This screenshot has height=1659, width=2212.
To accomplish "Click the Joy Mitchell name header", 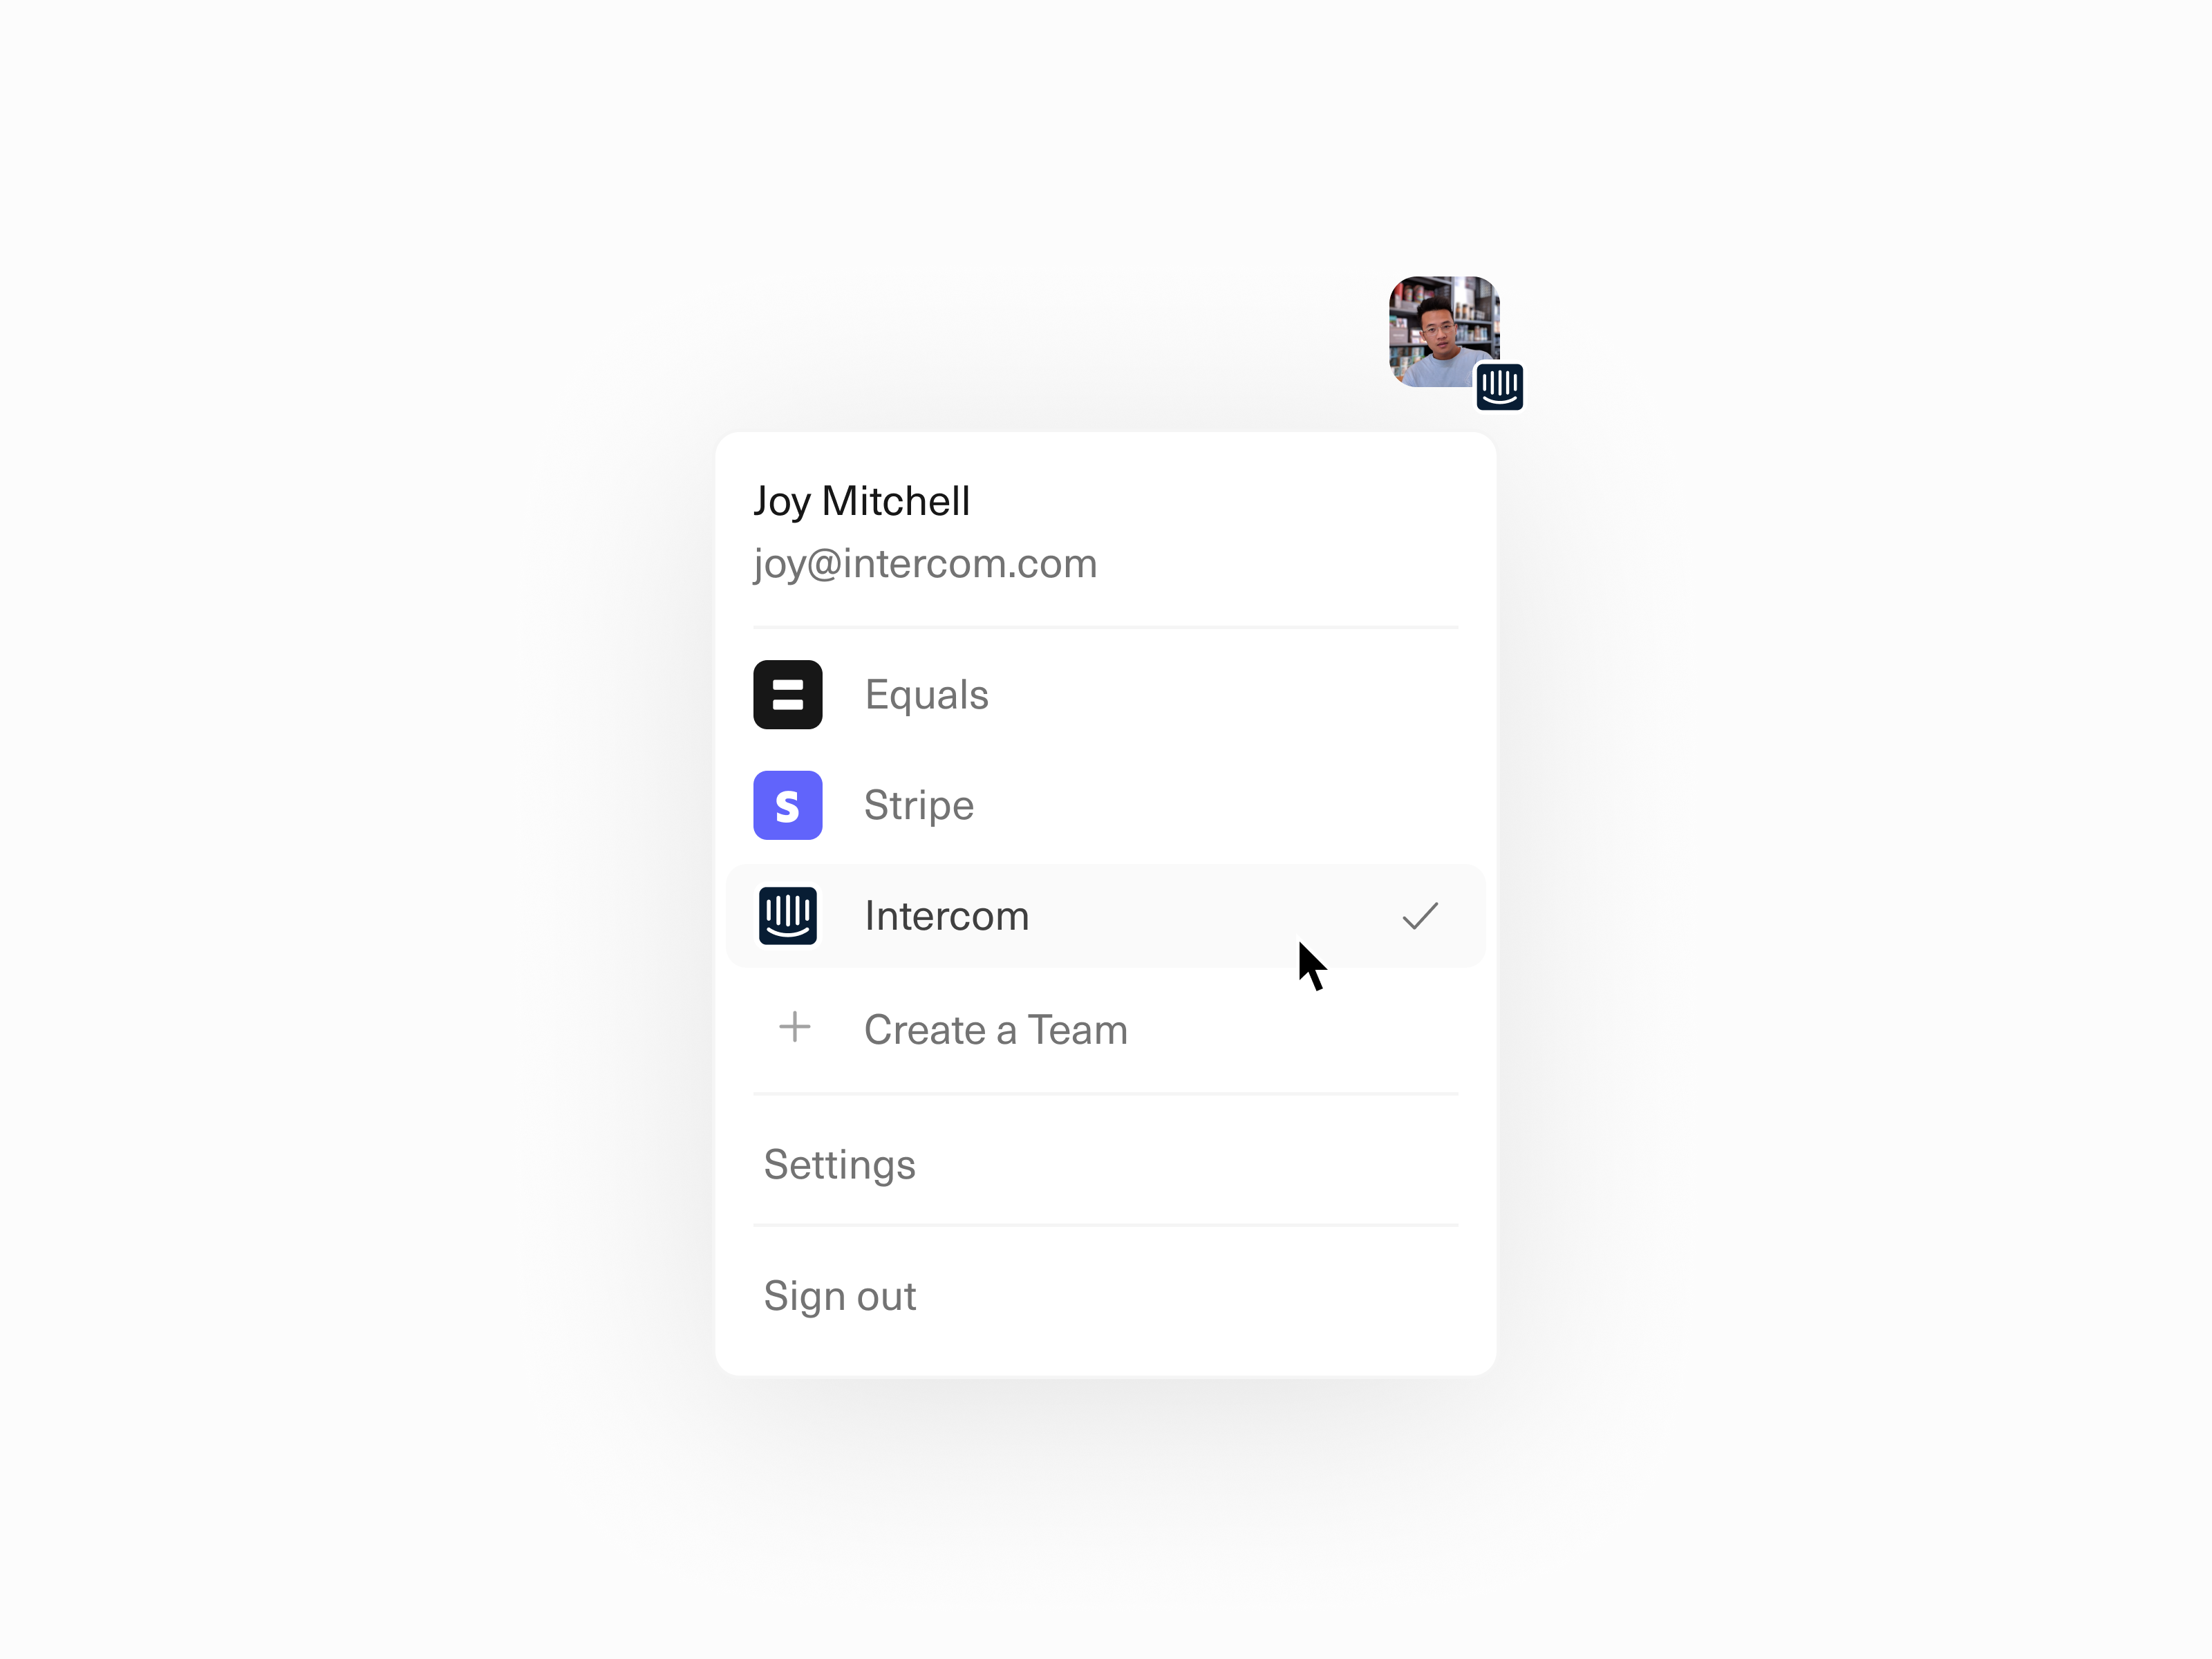I will click(861, 502).
